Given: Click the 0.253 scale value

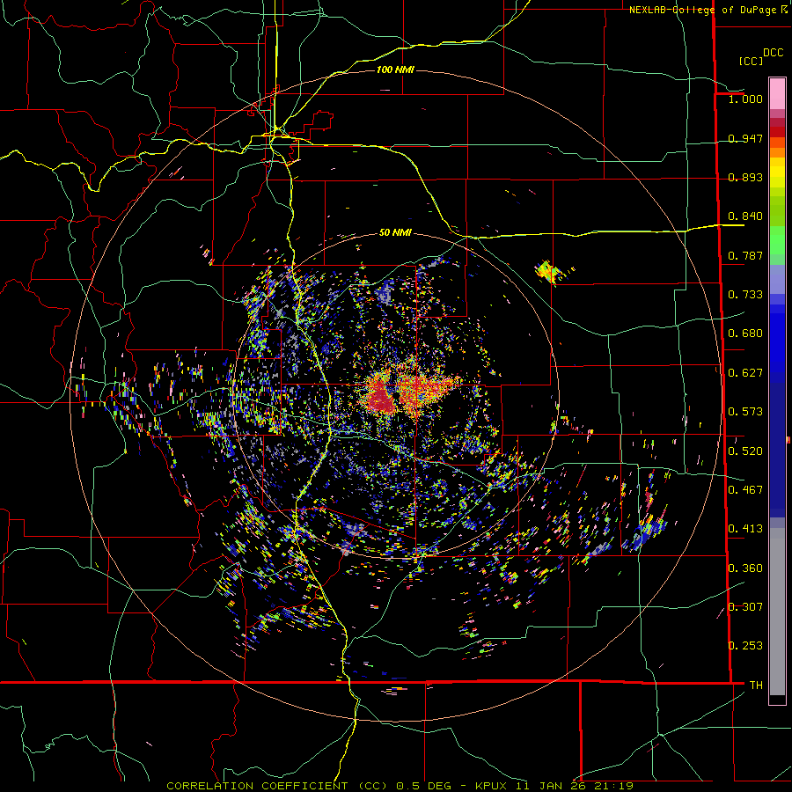Looking at the screenshot, I should coord(745,646).
